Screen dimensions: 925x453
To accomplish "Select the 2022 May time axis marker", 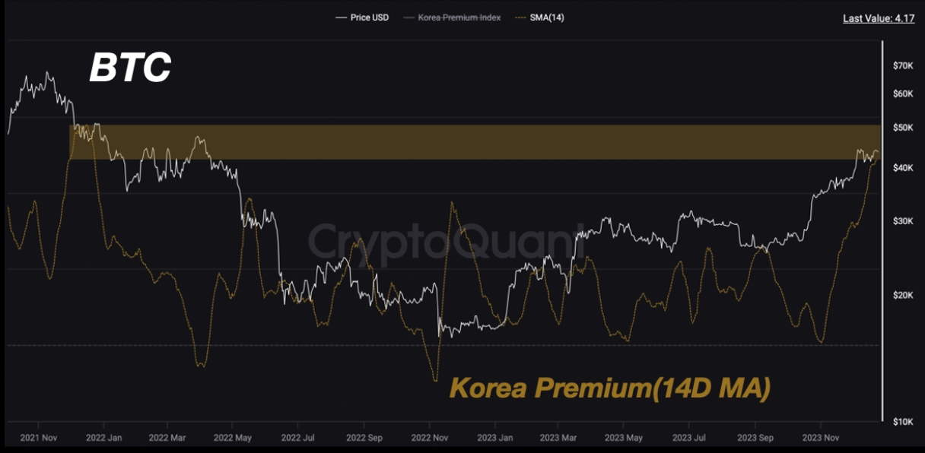I will coord(233,439).
